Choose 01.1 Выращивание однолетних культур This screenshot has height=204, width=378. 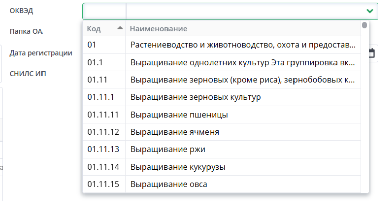click(x=223, y=63)
